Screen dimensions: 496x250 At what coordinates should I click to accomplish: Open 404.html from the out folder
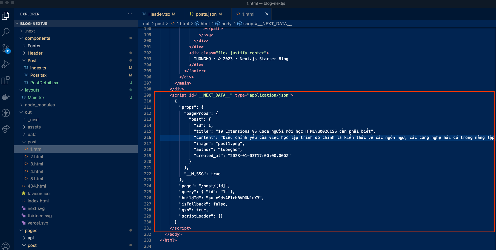(37, 186)
